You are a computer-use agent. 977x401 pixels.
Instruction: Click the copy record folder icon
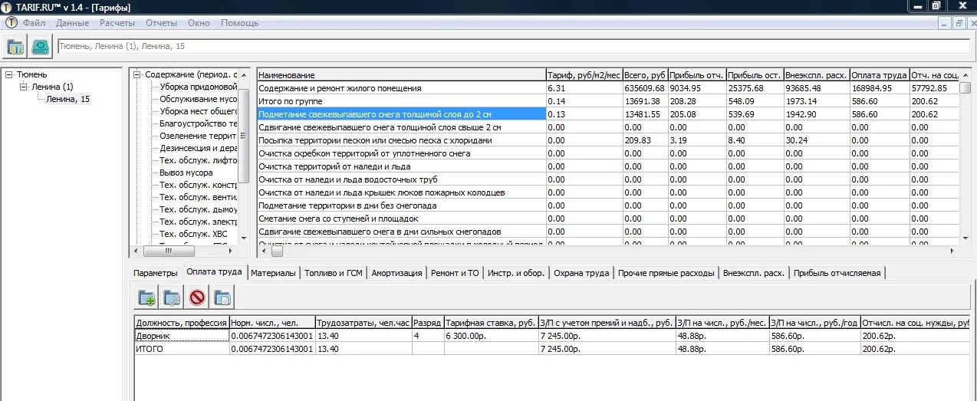[x=222, y=297]
